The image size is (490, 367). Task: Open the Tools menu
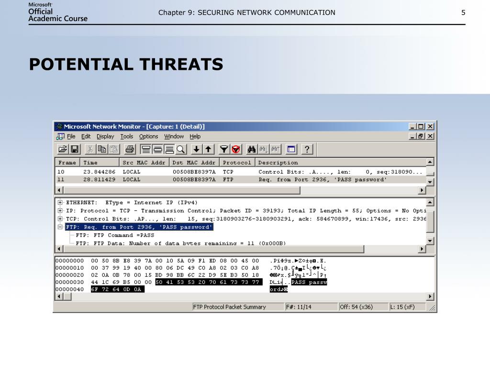(126, 136)
